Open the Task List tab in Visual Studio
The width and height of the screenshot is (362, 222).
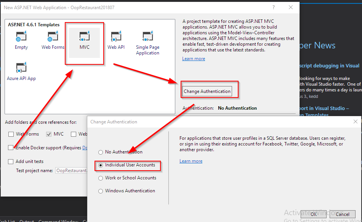tap(7, 220)
